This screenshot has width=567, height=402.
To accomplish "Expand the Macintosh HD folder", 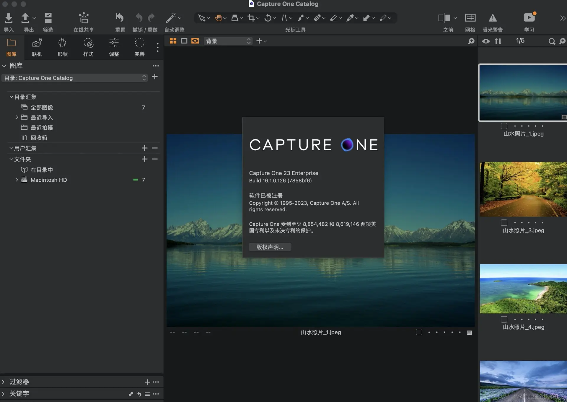I will pos(17,180).
